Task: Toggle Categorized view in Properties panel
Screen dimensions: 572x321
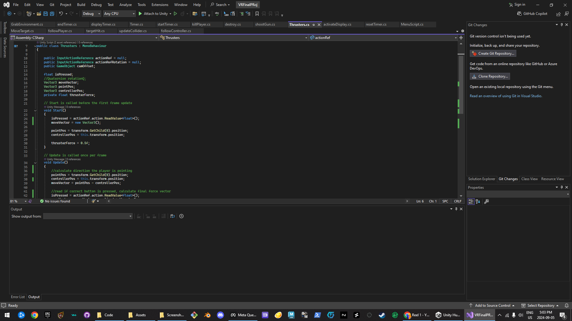Action: [471, 202]
